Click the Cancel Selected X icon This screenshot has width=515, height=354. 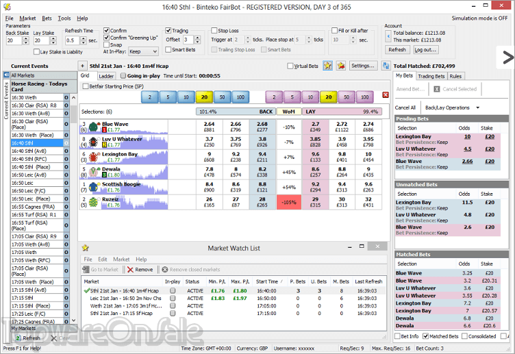[437, 89]
